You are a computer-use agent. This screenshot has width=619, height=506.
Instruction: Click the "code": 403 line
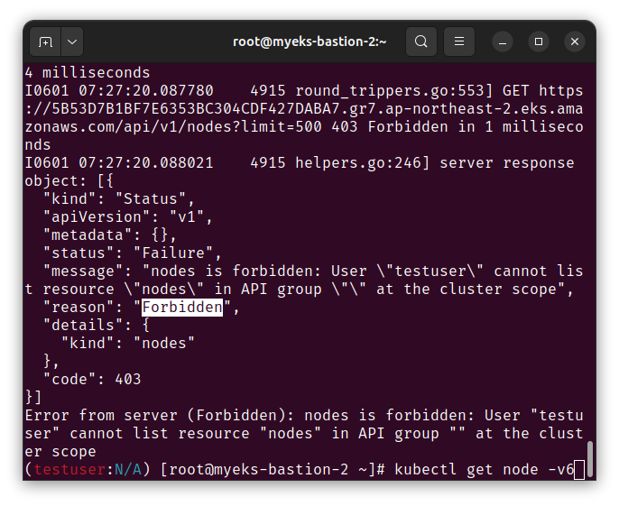tap(92, 380)
